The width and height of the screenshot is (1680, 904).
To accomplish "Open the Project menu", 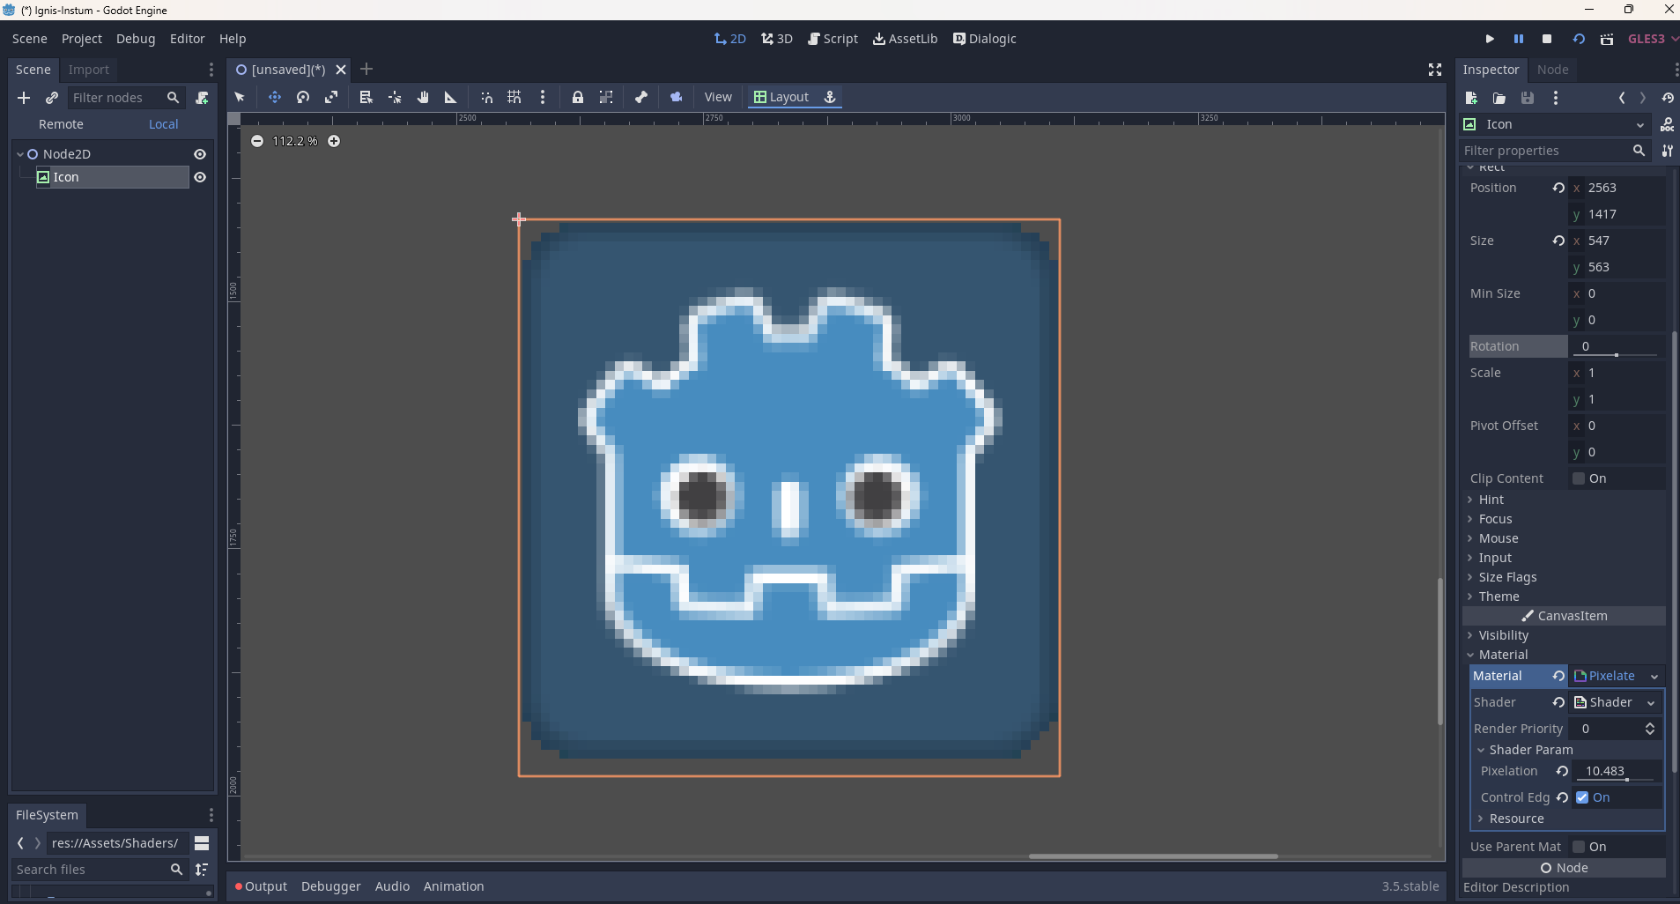I will coord(82,39).
